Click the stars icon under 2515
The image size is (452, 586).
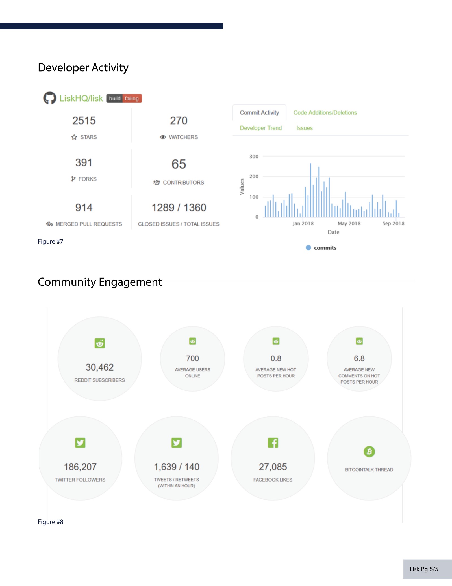[74, 137]
